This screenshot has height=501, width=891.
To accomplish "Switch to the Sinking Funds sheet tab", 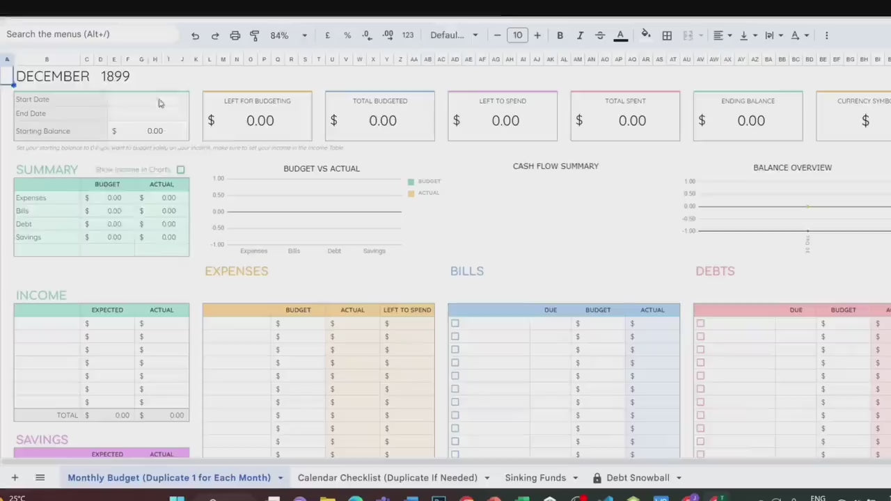I will point(535,477).
